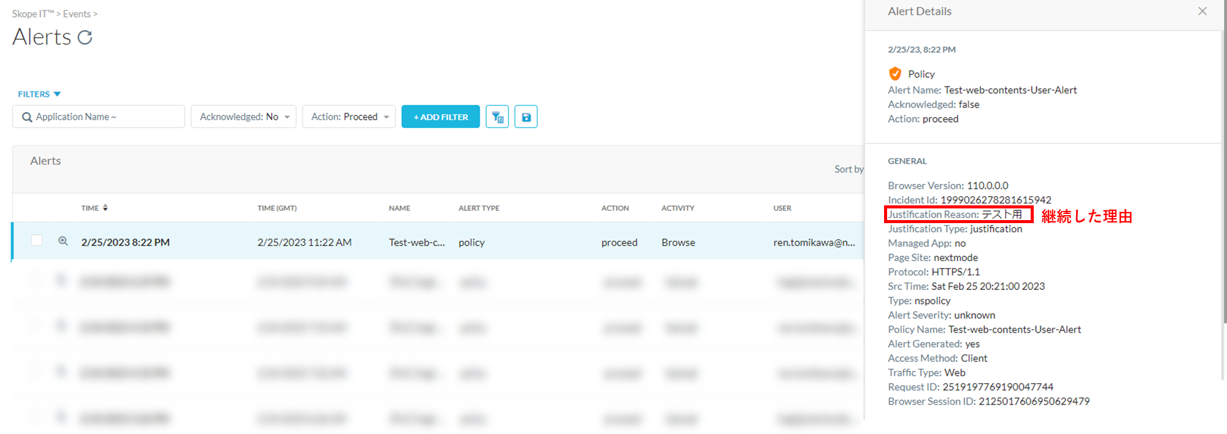This screenshot has width=1227, height=434.
Task: Click the ALERT TYPE column header
Action: point(479,208)
